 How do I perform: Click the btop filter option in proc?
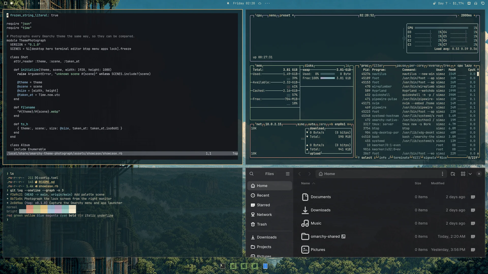tap(377, 65)
